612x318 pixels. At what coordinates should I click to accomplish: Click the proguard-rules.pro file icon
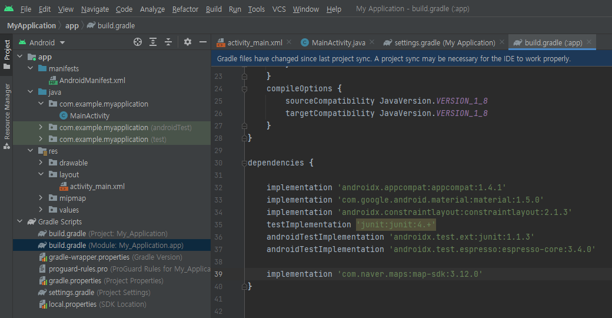click(x=42, y=269)
